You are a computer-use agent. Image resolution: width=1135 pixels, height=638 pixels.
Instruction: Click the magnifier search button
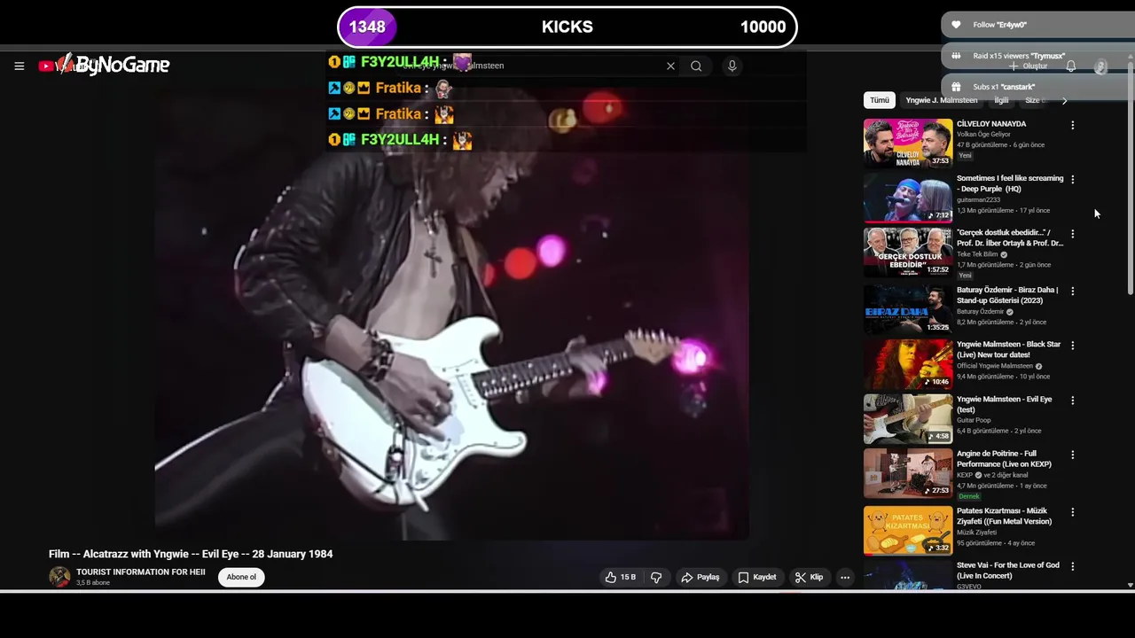click(x=696, y=66)
